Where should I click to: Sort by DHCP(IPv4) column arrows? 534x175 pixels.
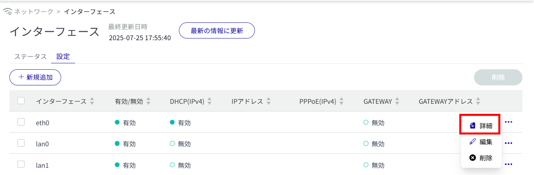tap(210, 101)
